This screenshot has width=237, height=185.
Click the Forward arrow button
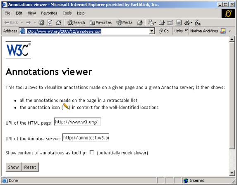pos(29,23)
